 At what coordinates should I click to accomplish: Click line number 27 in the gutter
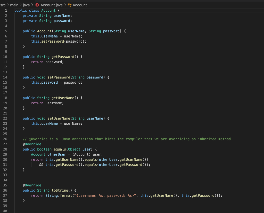(x=5, y=144)
